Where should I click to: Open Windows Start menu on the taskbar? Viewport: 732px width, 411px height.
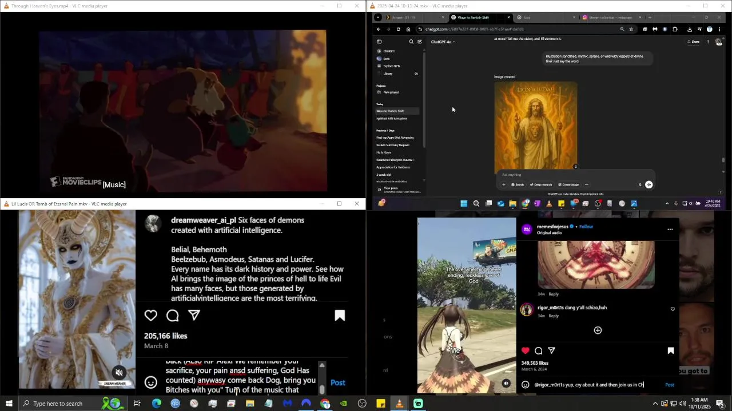pyautogui.click(x=9, y=404)
